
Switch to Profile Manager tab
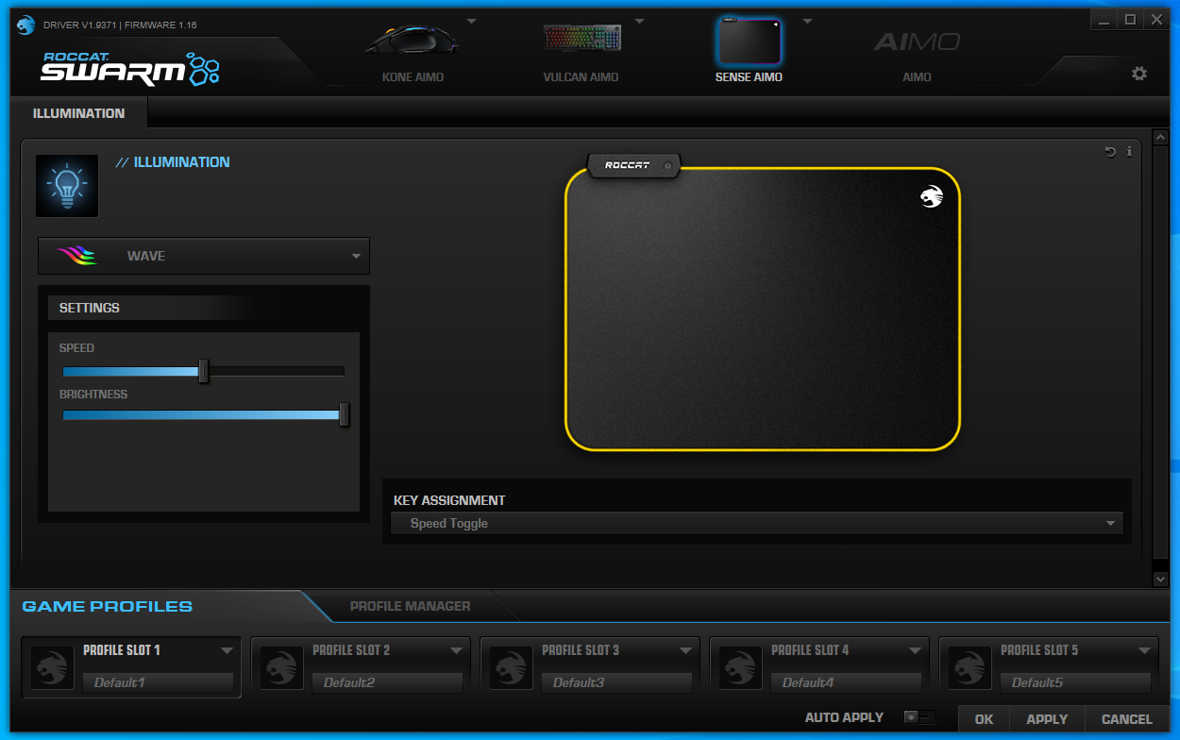(410, 606)
